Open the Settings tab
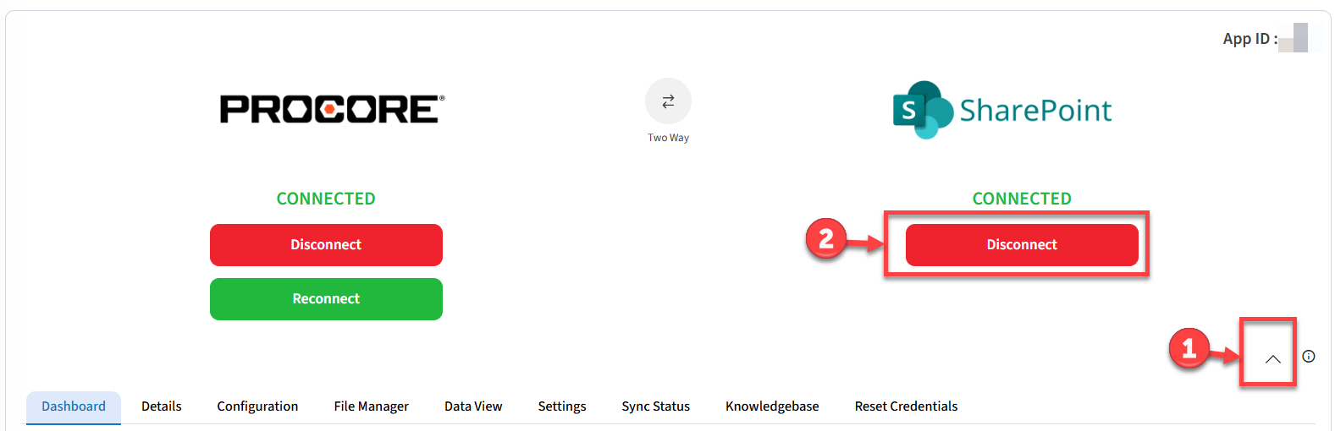 (562, 406)
